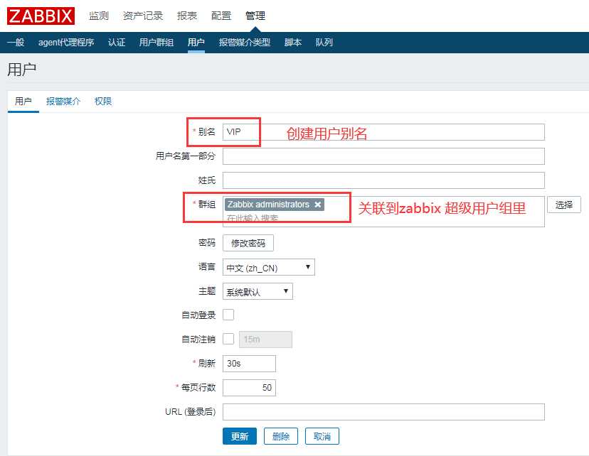Go to 报警媒介类型 submenu
The width and height of the screenshot is (589, 456).
(x=245, y=43)
